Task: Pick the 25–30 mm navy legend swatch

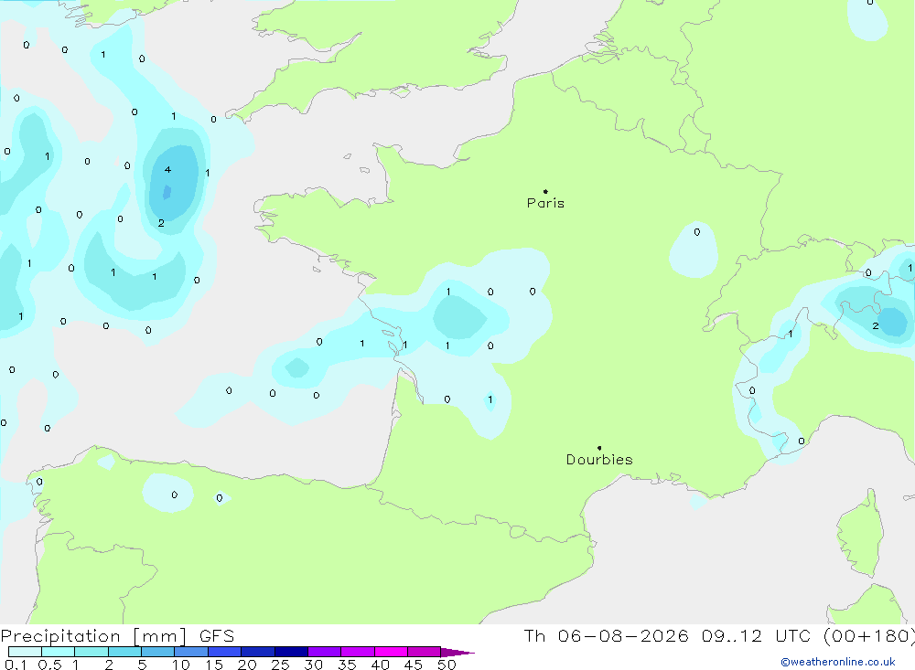Action: coord(291,652)
